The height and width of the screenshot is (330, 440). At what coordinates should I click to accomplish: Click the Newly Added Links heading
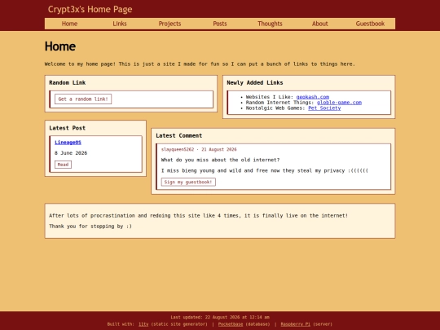255,83
